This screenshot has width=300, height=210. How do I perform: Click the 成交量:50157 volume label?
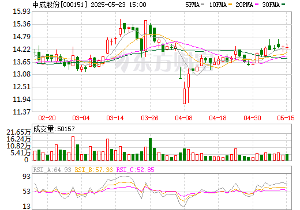(x=54, y=129)
